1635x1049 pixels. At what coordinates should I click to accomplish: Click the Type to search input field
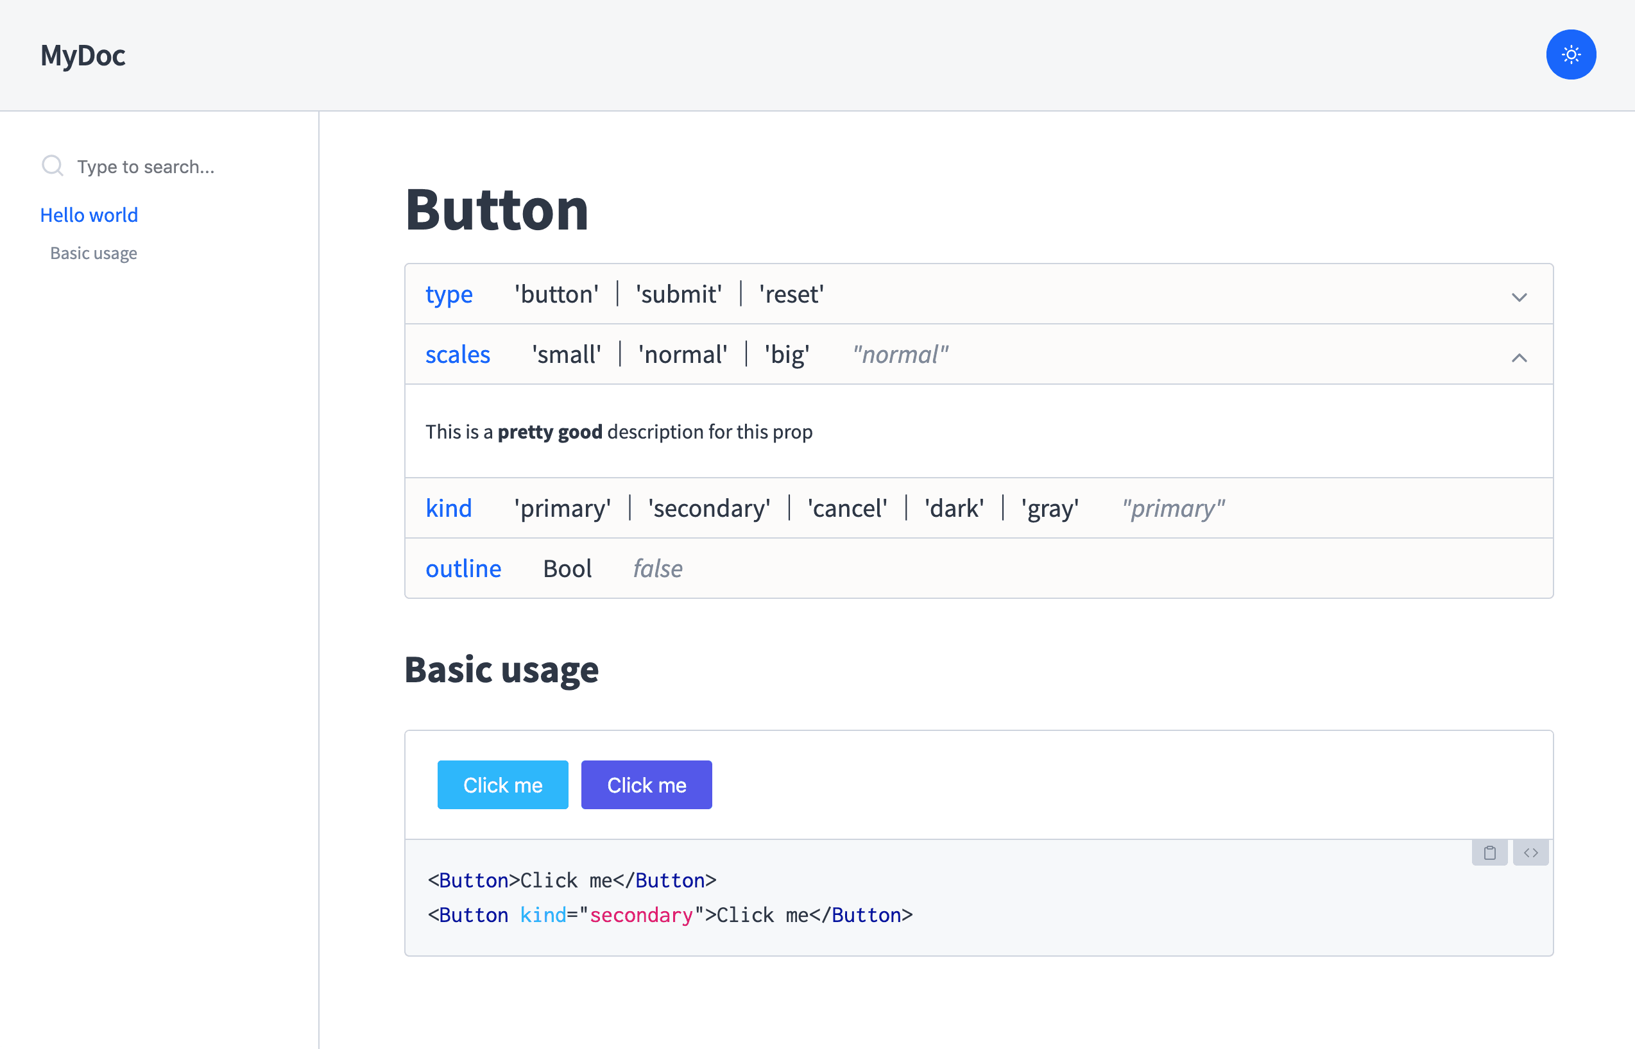tap(146, 167)
